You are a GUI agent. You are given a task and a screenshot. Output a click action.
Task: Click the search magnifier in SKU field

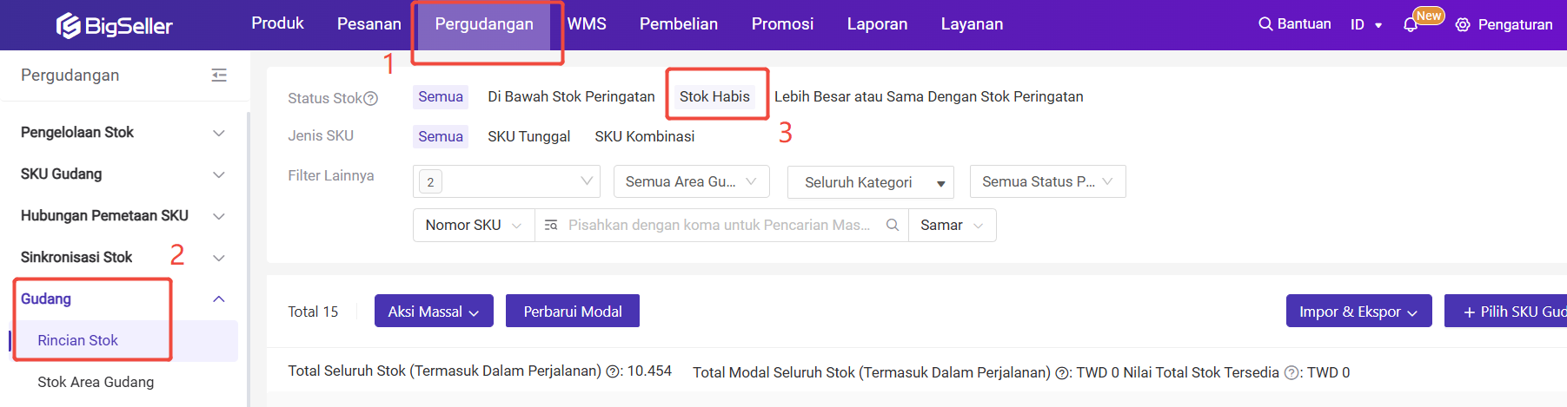pos(892,225)
